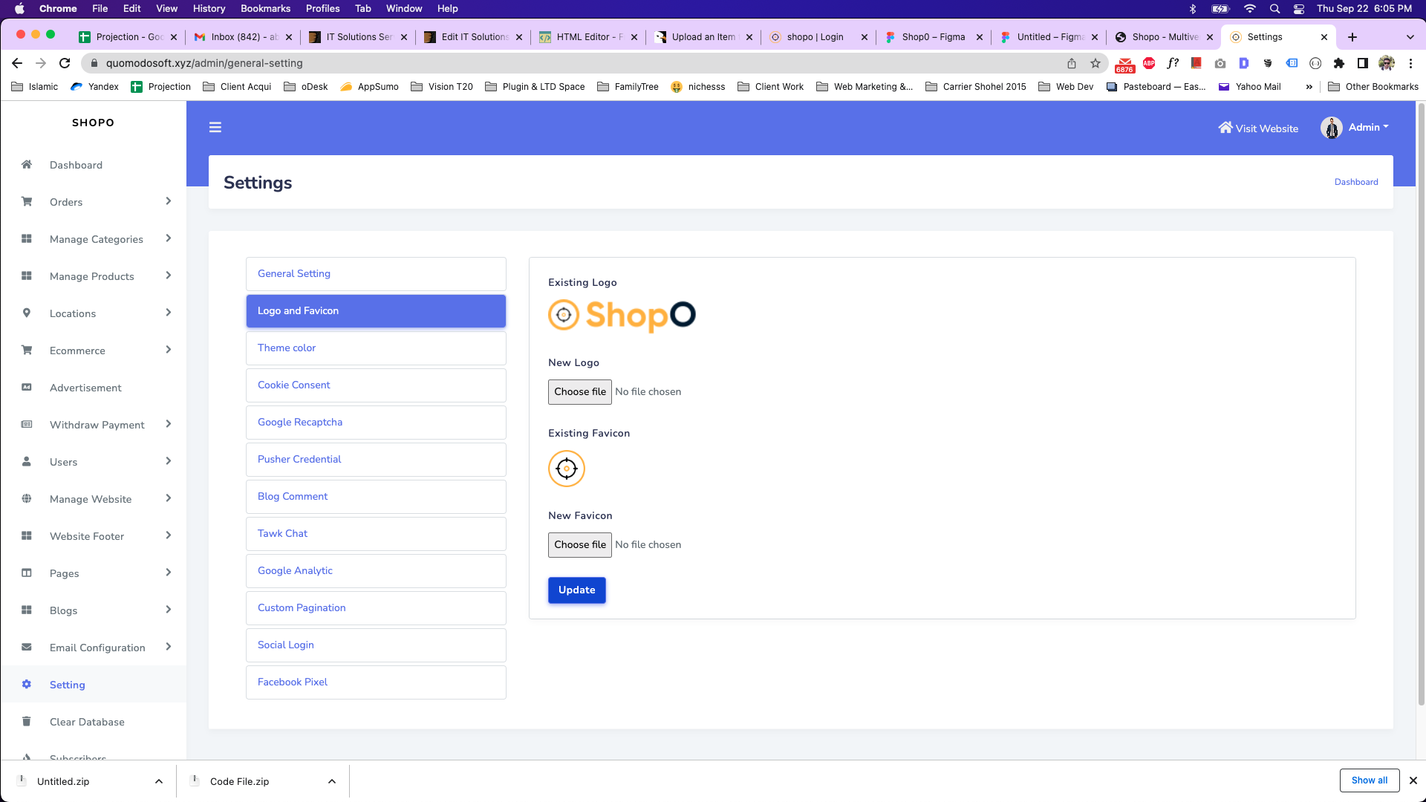1426x802 pixels.
Task: Click the hamburger menu toggle icon
Action: (215, 128)
